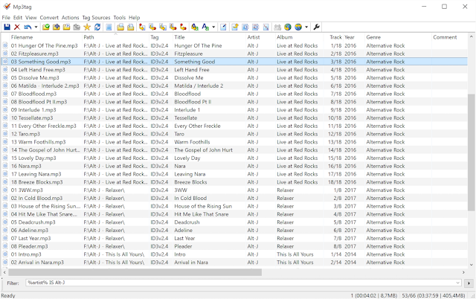
Task: Open Quick Actions via the blue A icon
Action: click(205, 27)
